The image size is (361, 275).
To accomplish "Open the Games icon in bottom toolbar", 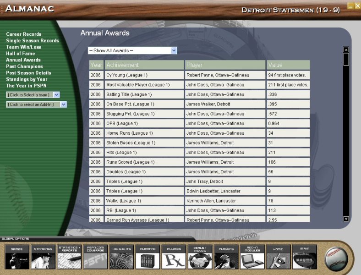I will [x=17, y=257].
